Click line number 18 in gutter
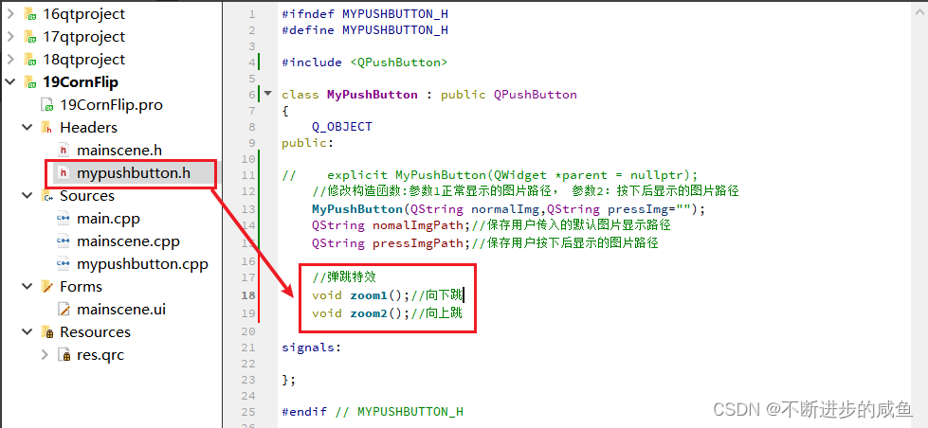The height and width of the screenshot is (428, 928). tap(249, 295)
